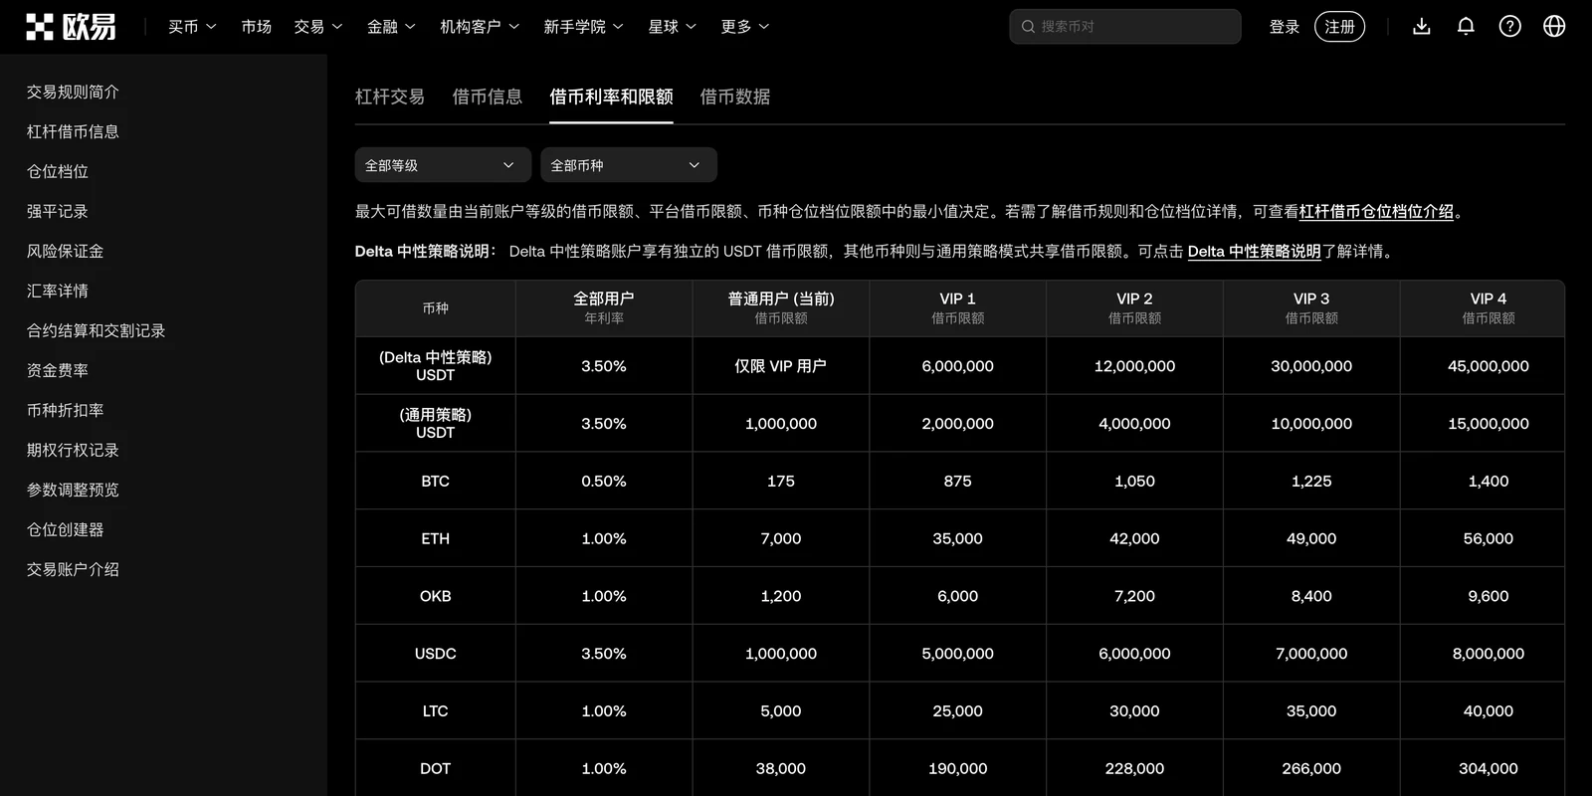This screenshot has width=1592, height=796.
Task: Open 强平记录 in the sidebar
Action: (x=58, y=211)
